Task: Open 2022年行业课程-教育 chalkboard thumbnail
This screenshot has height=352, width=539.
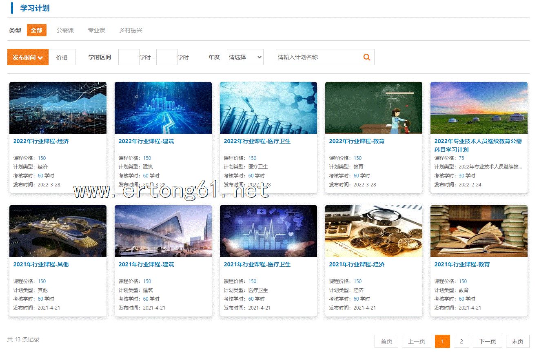Action: [x=374, y=108]
